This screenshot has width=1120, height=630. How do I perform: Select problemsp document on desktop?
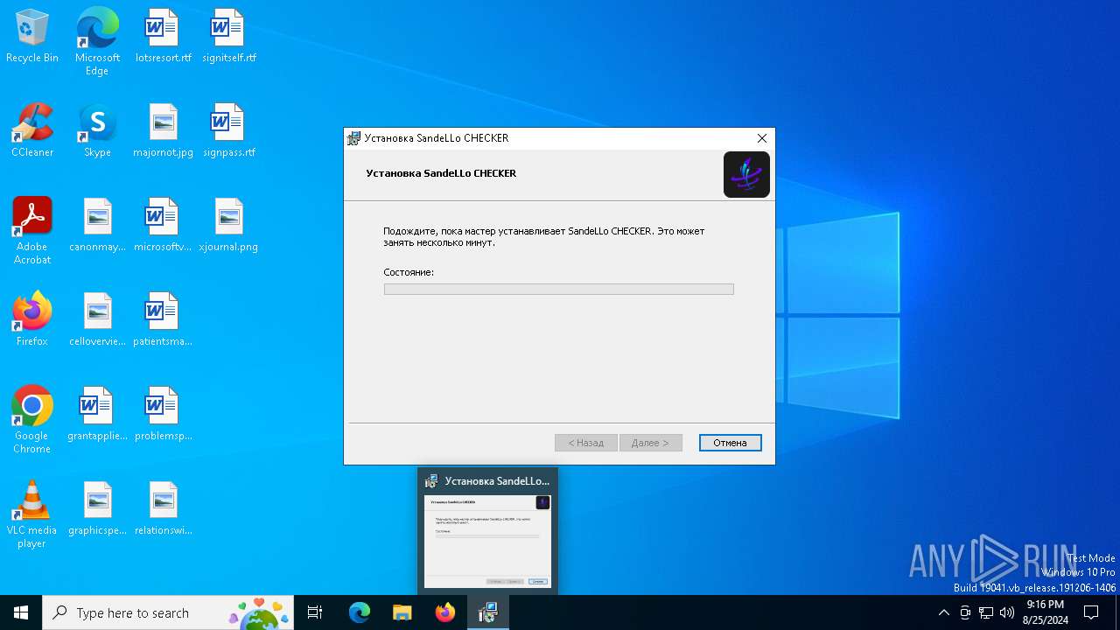[163, 414]
